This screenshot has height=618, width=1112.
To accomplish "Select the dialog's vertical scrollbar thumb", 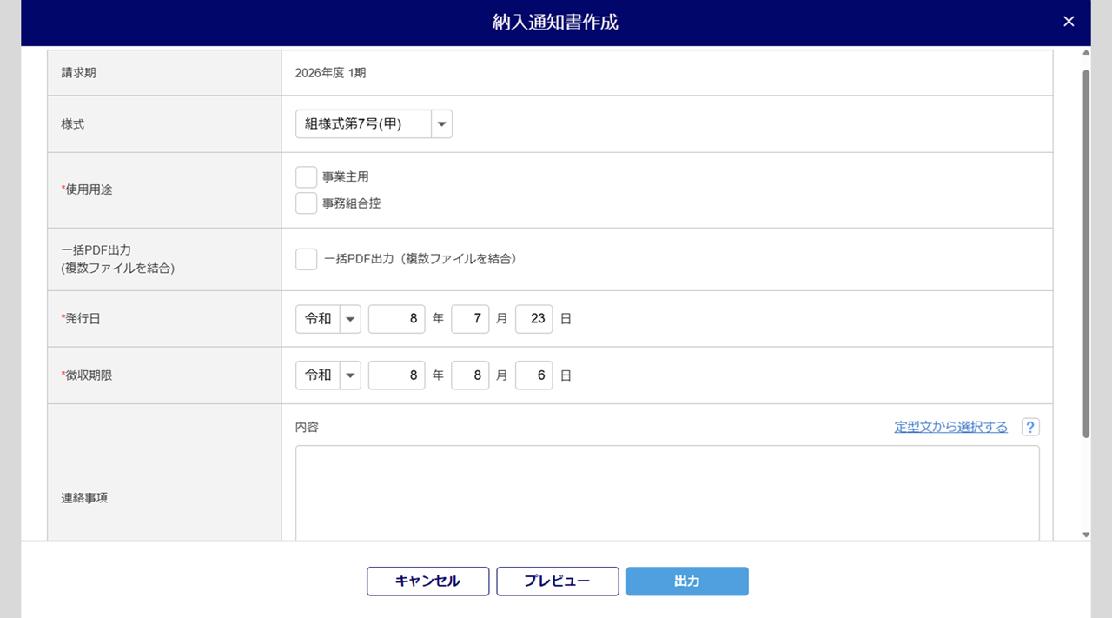I will tap(1086, 252).
